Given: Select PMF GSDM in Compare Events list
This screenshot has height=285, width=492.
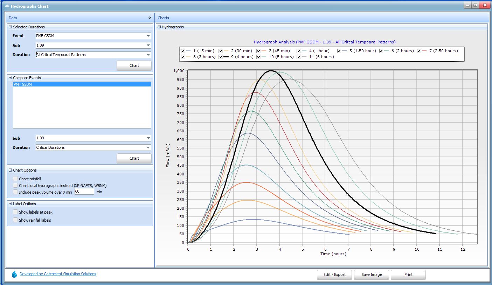Looking at the screenshot, I should point(23,84).
